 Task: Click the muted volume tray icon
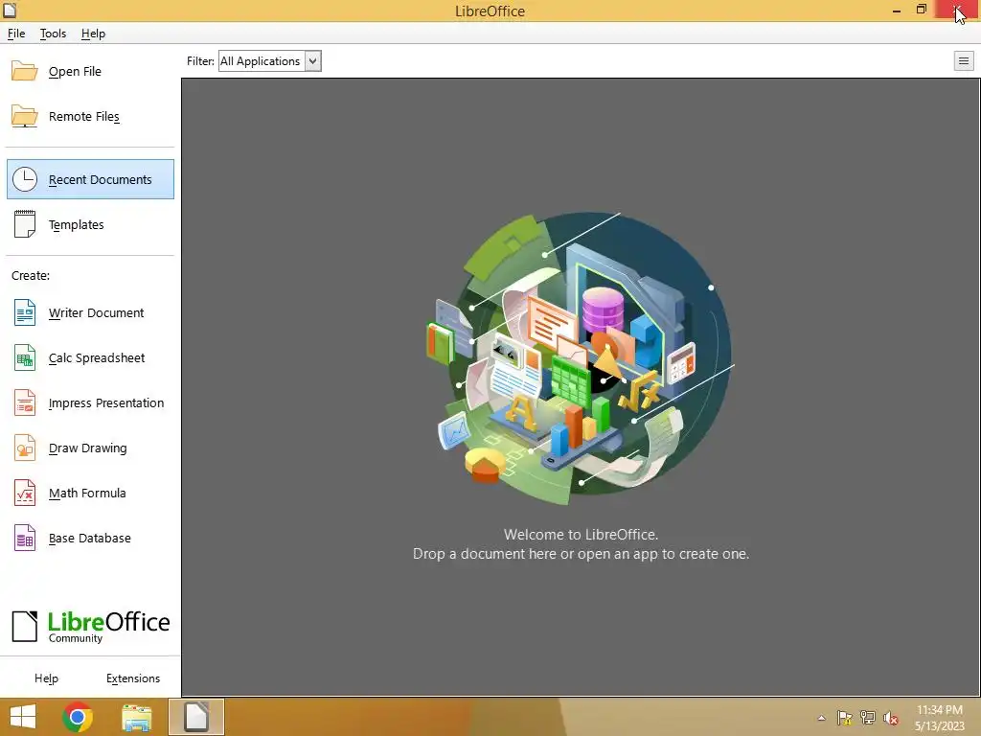coord(891,718)
